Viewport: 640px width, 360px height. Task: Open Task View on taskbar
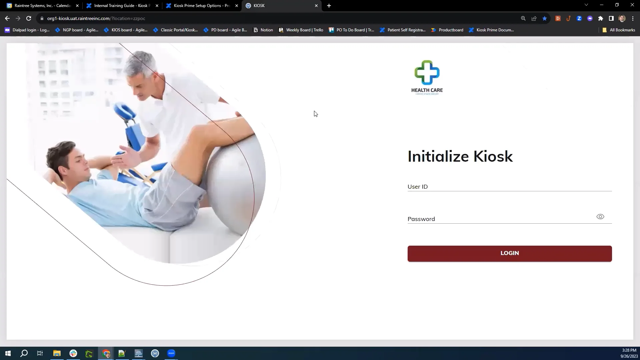pyautogui.click(x=40, y=353)
